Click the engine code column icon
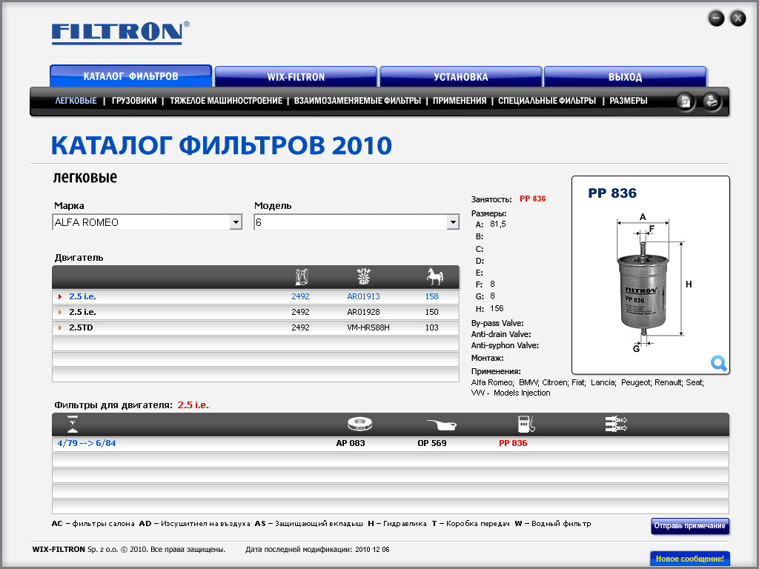Image resolution: width=759 pixels, height=569 pixels. pos(362,277)
